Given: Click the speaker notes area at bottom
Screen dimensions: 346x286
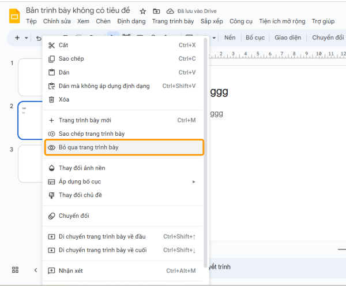Looking at the screenshot, I should click(277, 267).
